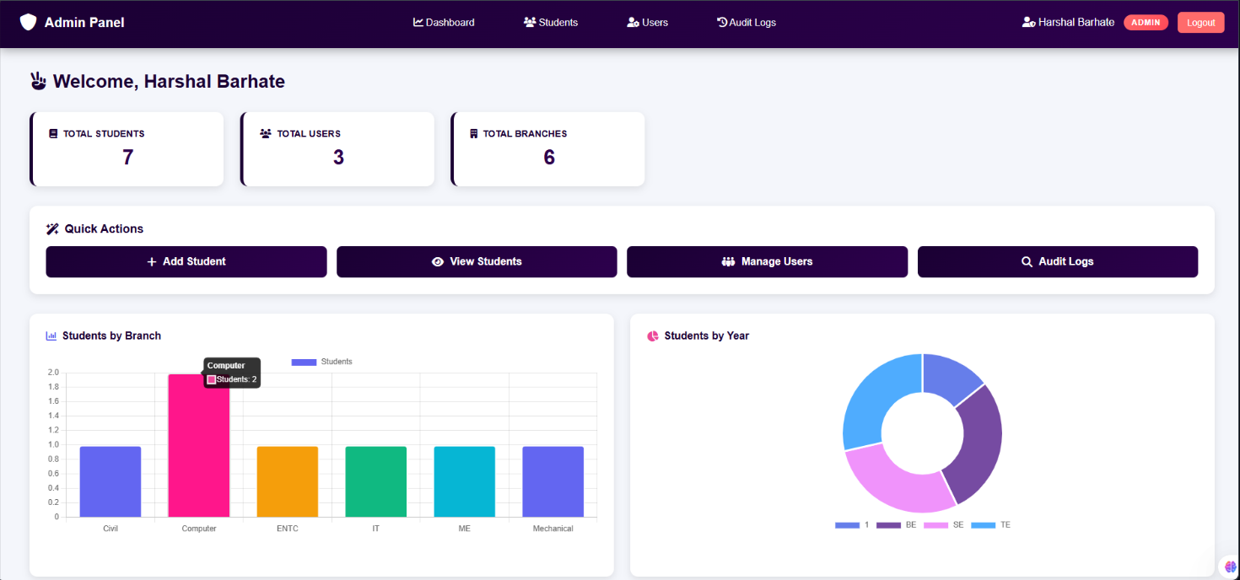Click the book icon on Total Students card

point(52,133)
